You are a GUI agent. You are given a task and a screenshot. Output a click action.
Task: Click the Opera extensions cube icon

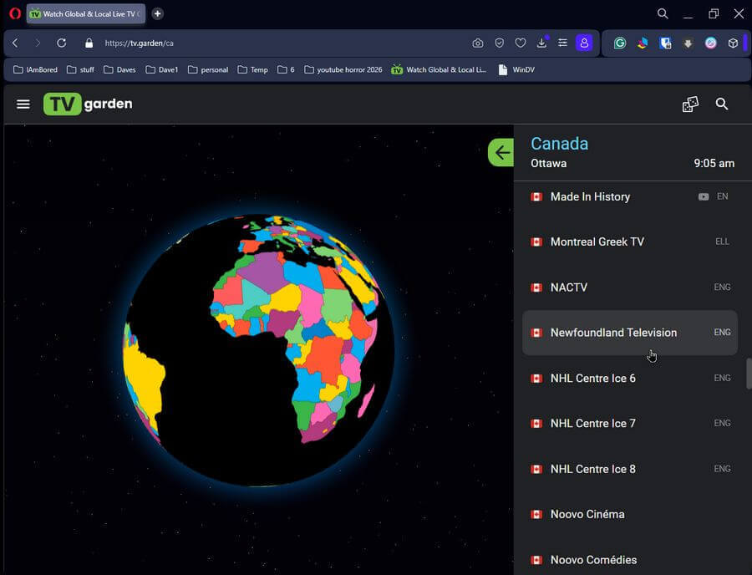click(733, 43)
